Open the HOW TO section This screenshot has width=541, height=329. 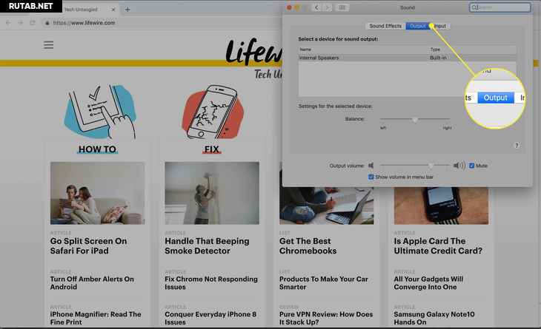pyautogui.click(x=97, y=149)
